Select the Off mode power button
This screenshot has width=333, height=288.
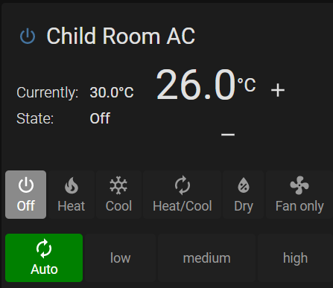click(25, 194)
